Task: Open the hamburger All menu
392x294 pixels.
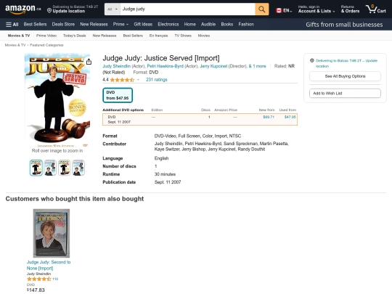Action: pos(12,25)
